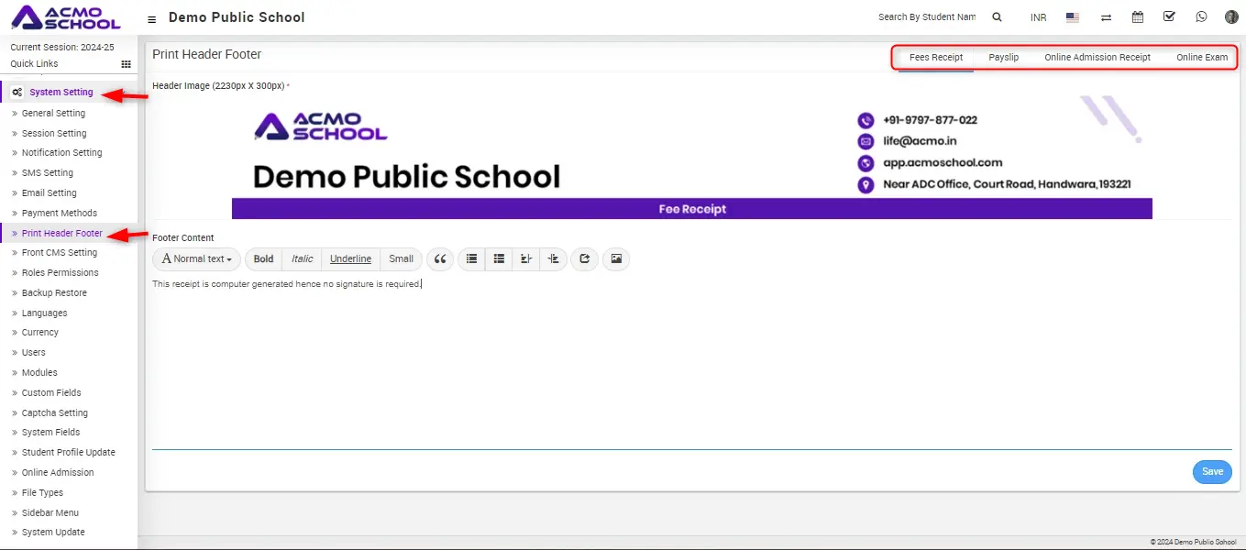Click the switch session arrows icon
This screenshot has height=550, width=1246.
(1106, 17)
